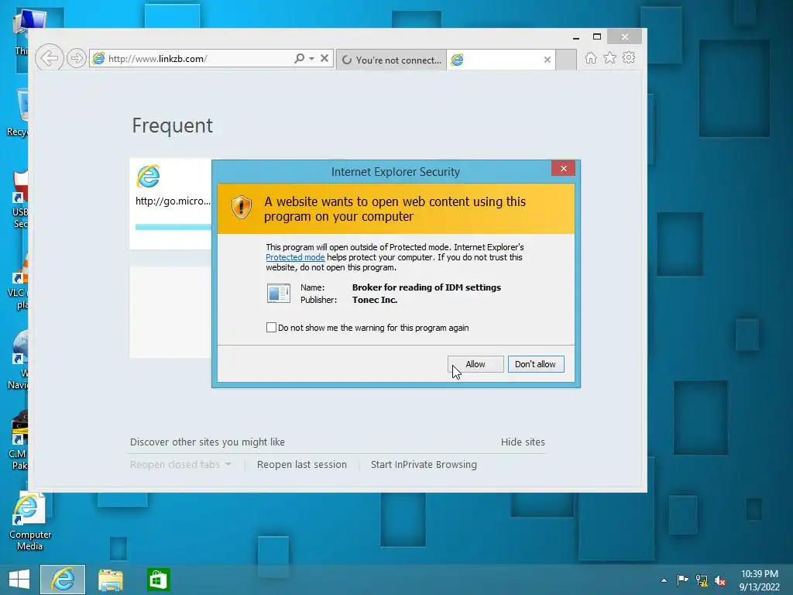The height and width of the screenshot is (595, 793).
Task: Open Favorites with the star icon
Action: coord(610,58)
